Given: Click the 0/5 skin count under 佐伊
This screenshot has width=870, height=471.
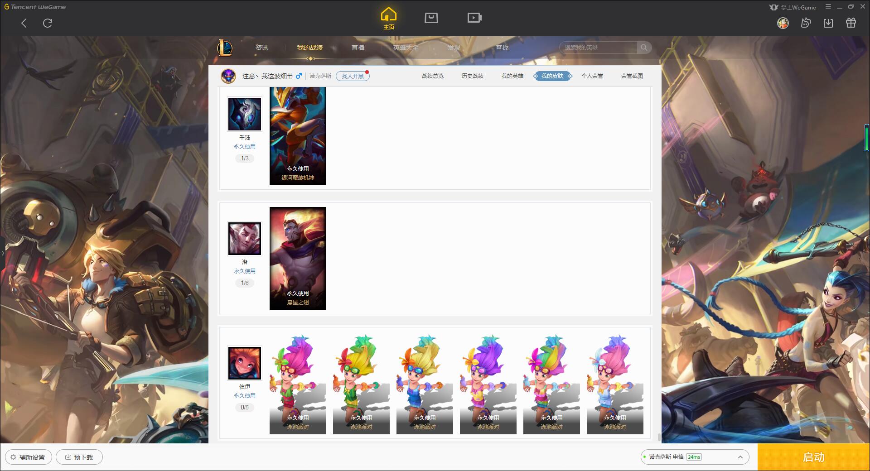Looking at the screenshot, I should tap(245, 408).
